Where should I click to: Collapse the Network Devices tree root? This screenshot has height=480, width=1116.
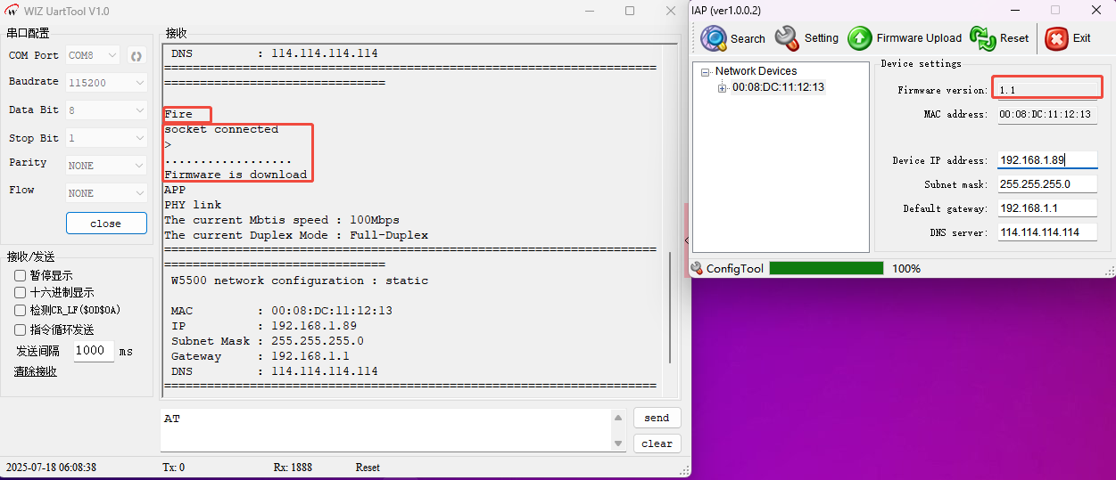(x=706, y=72)
